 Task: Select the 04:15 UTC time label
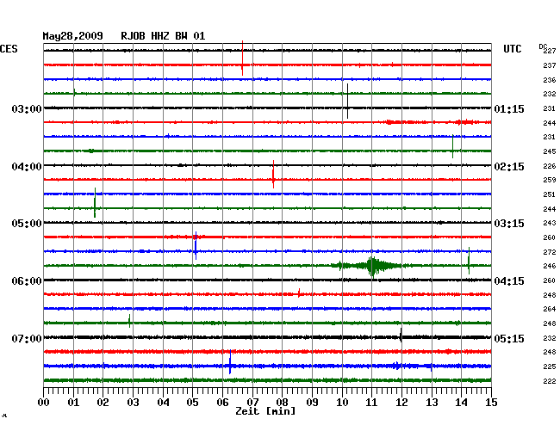[x=509, y=281]
